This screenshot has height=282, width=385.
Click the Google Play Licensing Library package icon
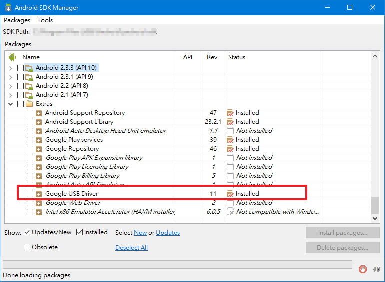(39, 167)
